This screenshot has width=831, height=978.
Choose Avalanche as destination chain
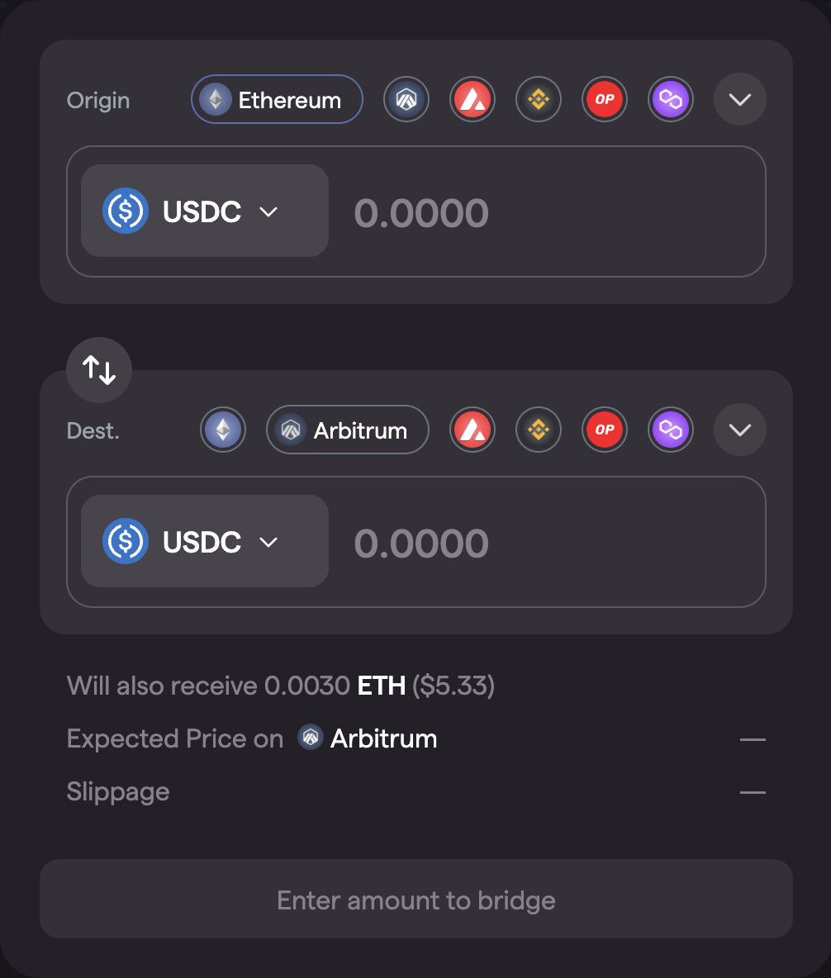(x=472, y=430)
